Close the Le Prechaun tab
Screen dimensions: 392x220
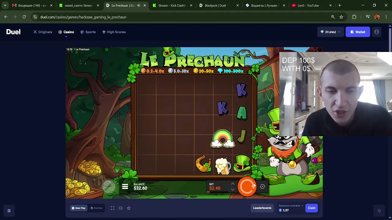[145, 5]
